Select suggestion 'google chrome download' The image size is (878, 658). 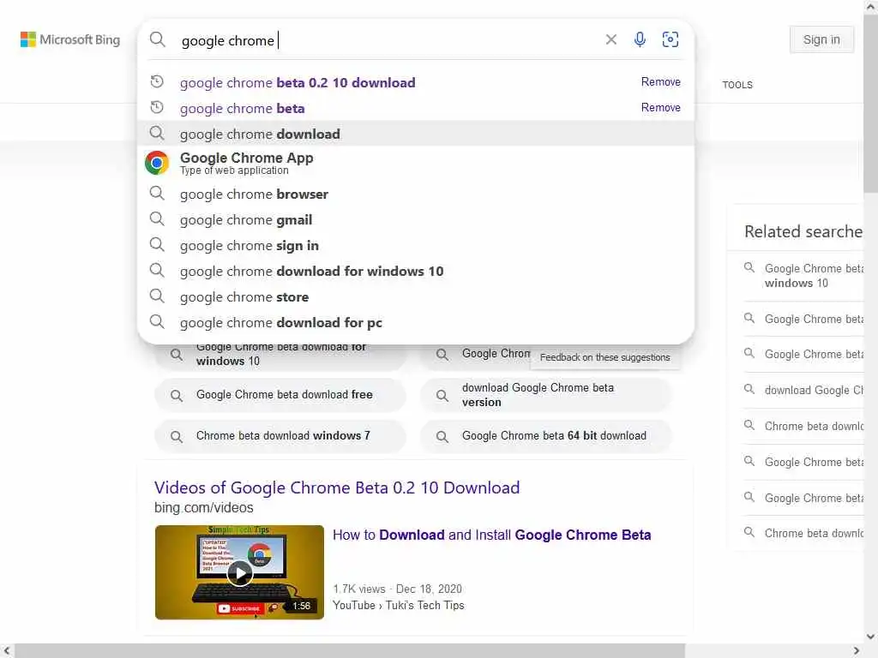tap(416, 134)
